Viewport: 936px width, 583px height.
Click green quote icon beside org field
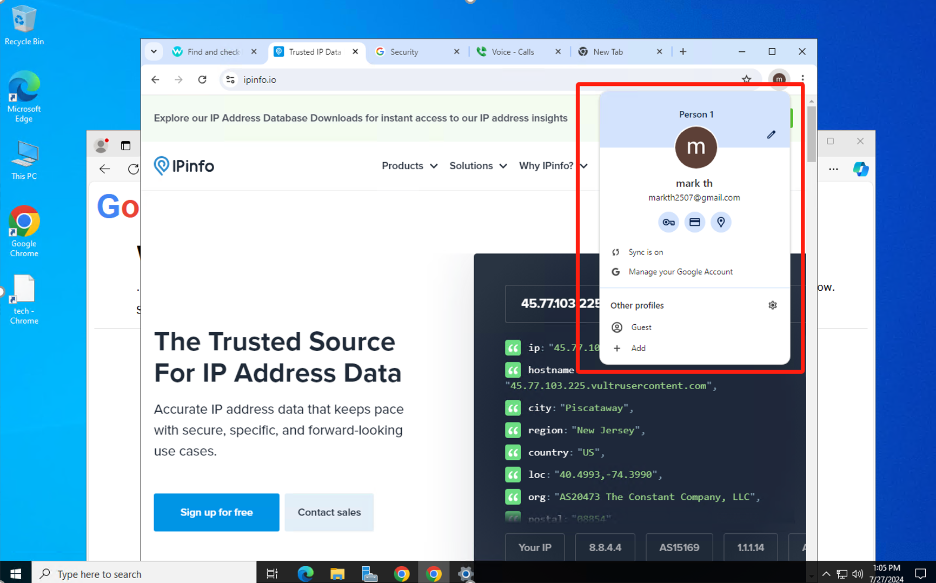[x=513, y=497]
